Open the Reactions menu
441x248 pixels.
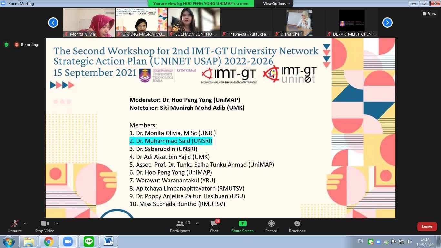coord(297,226)
